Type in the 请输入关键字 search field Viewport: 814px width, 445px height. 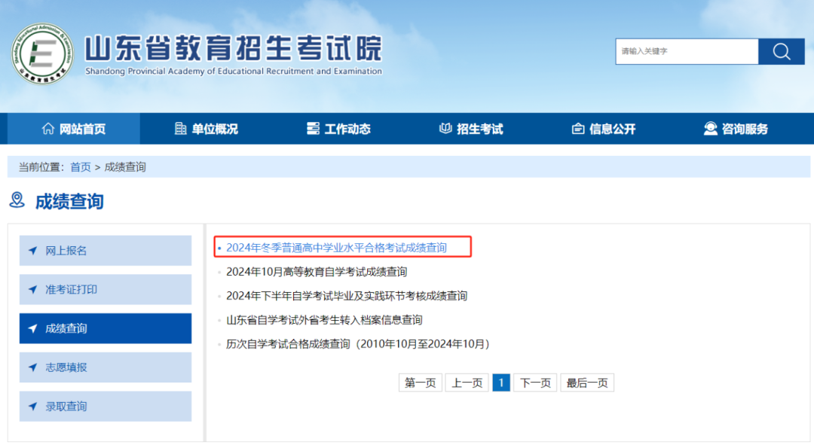pyautogui.click(x=686, y=51)
